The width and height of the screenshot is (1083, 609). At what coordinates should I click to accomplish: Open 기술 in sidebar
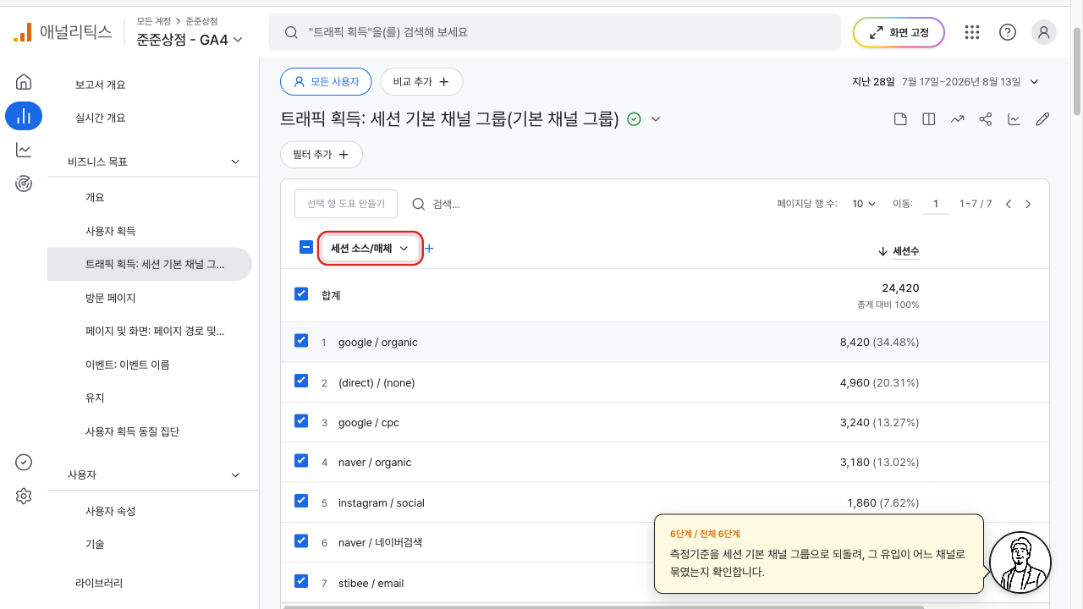[x=95, y=545]
